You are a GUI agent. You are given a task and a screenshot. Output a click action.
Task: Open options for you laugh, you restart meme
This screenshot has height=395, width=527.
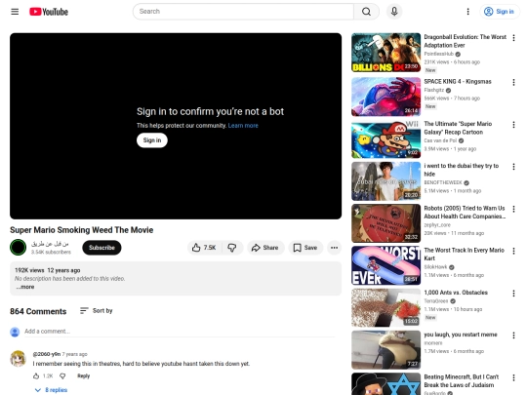point(513,336)
